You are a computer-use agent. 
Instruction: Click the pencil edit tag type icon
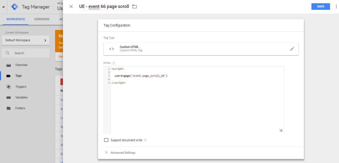pos(292,49)
